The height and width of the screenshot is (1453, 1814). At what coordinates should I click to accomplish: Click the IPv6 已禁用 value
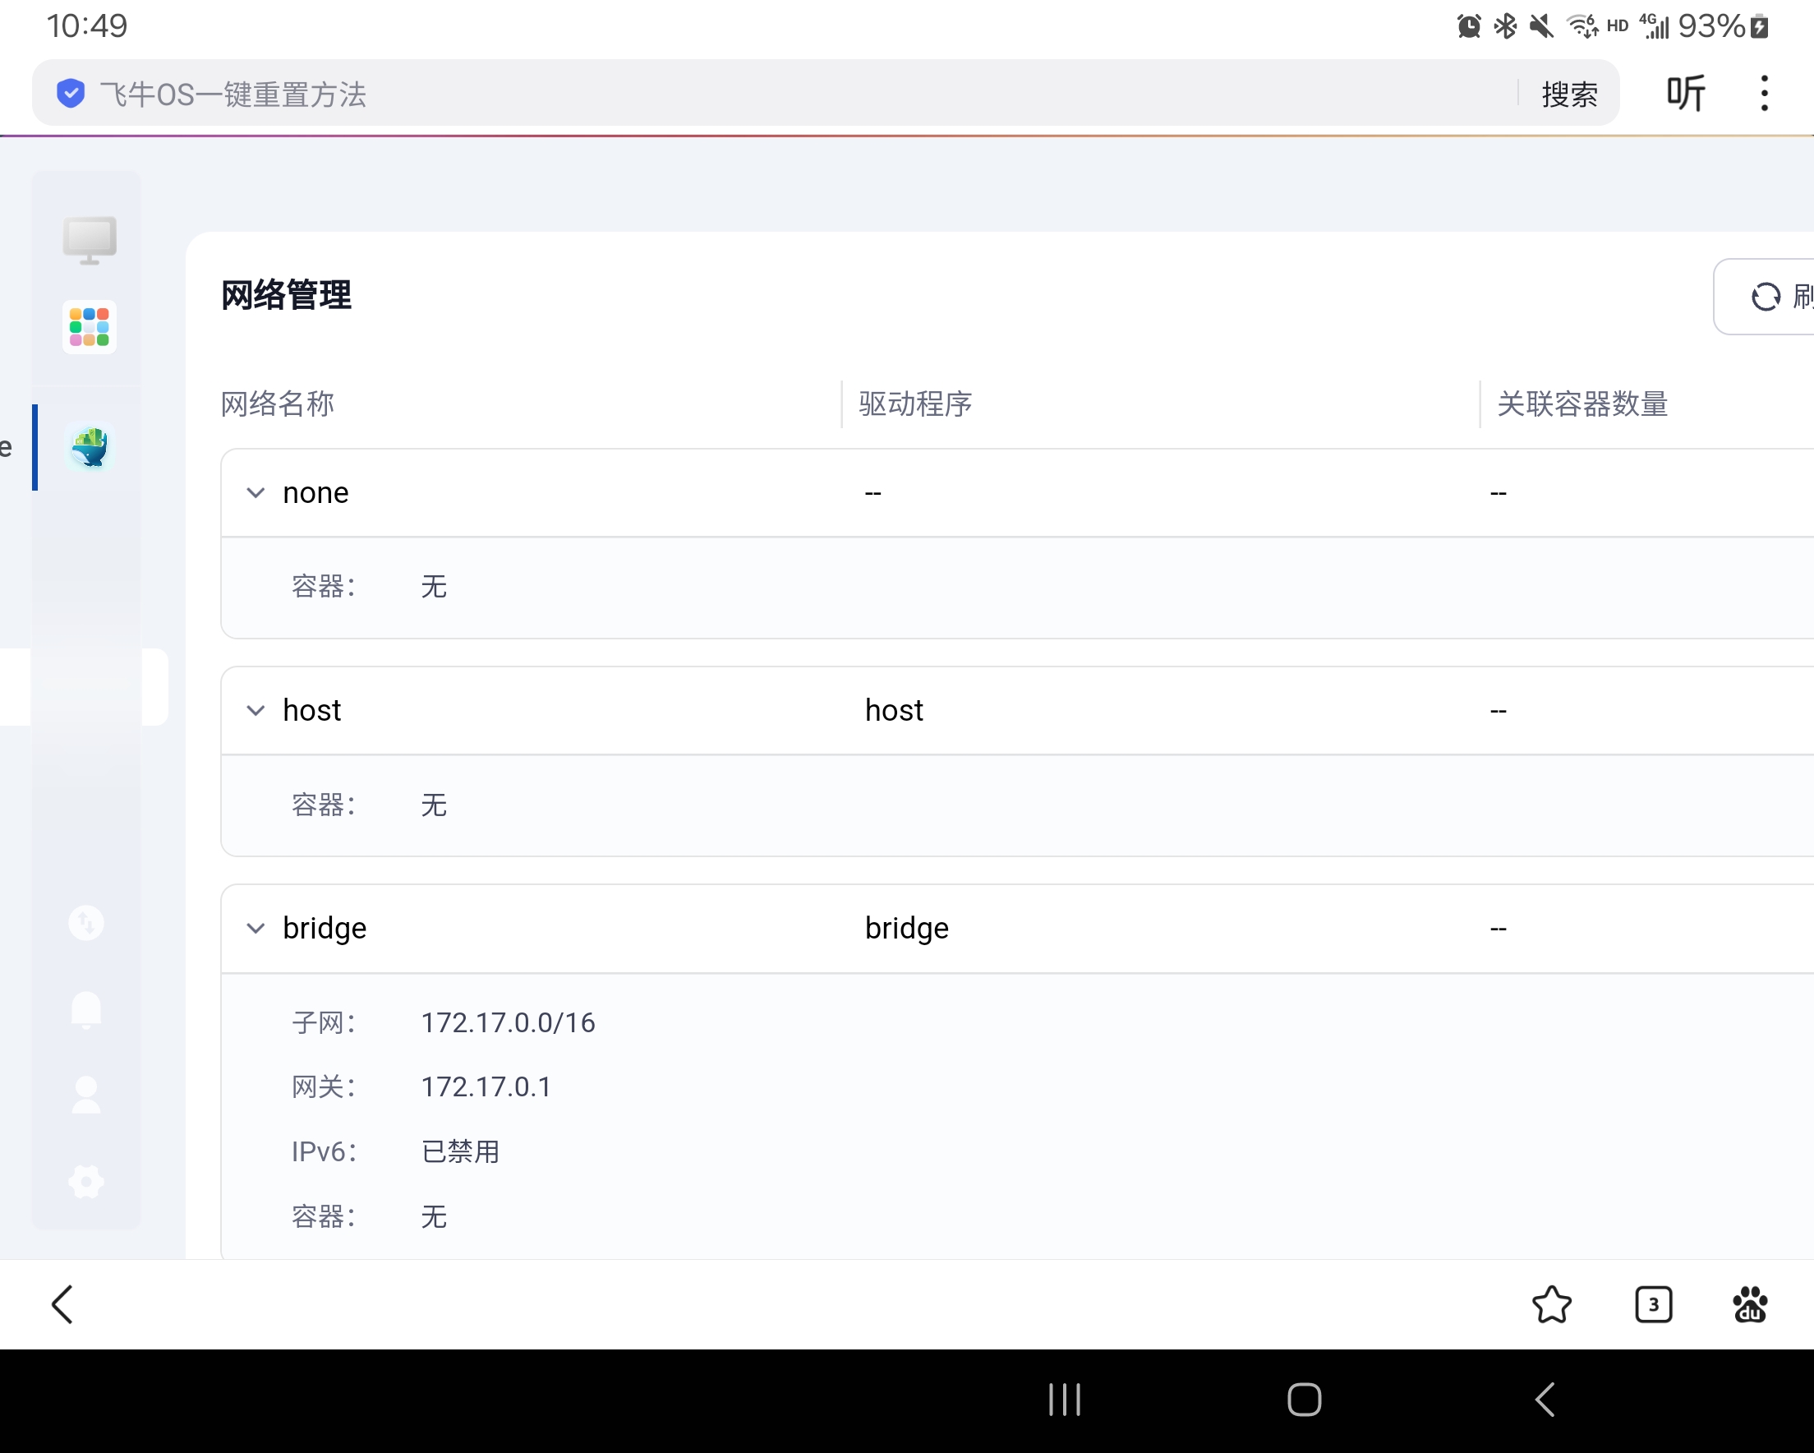pyautogui.click(x=460, y=1151)
